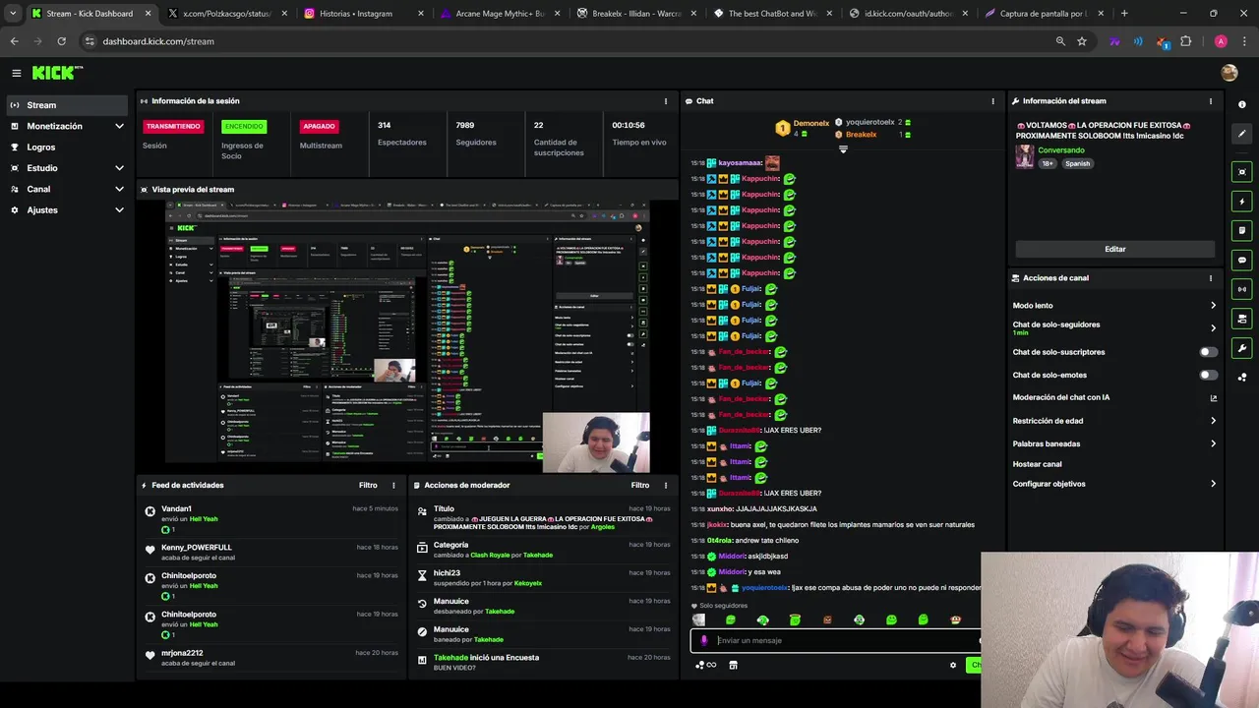
Task: Expand Ajustes section in left sidebar
Action: (x=119, y=209)
